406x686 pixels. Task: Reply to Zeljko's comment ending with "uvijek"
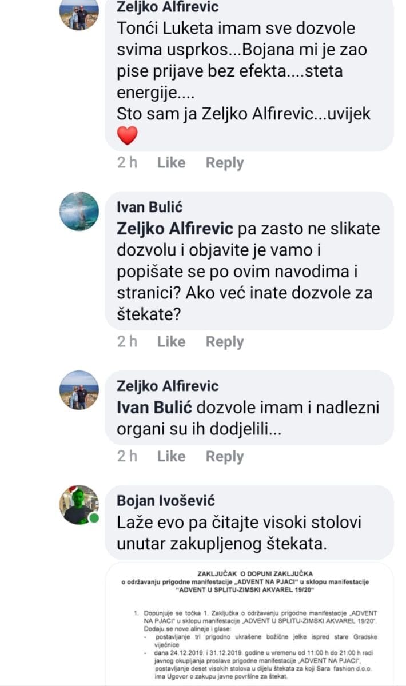click(225, 163)
